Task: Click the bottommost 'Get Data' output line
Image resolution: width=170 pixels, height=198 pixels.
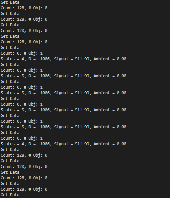Action: [10, 195]
